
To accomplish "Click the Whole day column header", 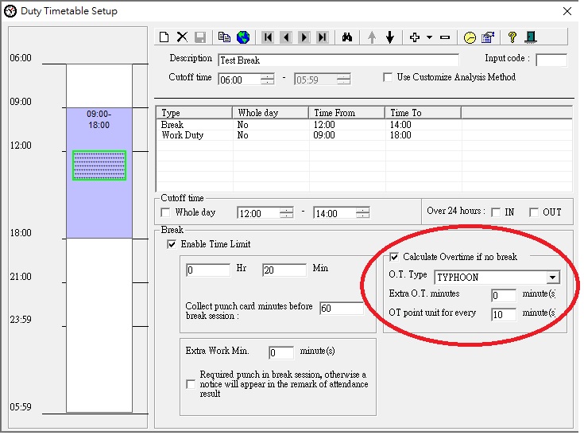I will click(270, 113).
